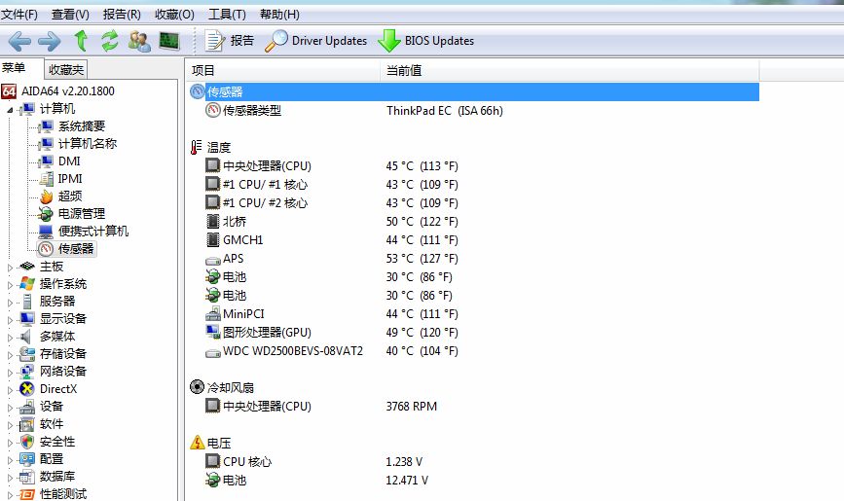
Task: Select 电源管理 in the tree
Action: coord(82,214)
